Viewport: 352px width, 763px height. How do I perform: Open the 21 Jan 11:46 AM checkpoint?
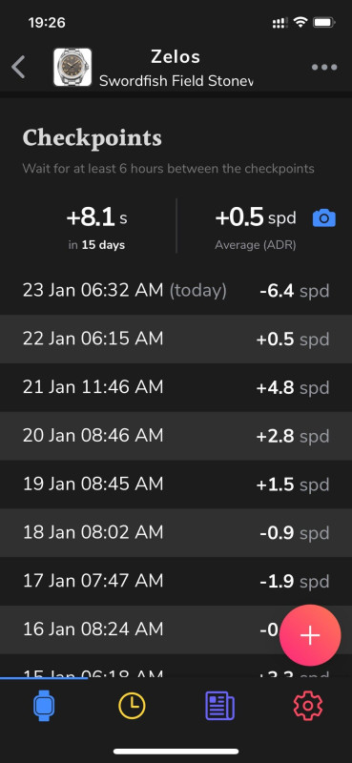pyautogui.click(x=176, y=388)
